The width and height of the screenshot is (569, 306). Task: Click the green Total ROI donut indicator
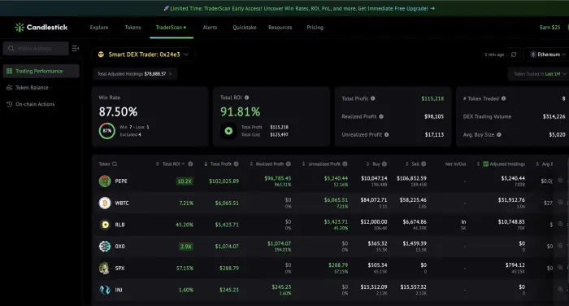228,131
